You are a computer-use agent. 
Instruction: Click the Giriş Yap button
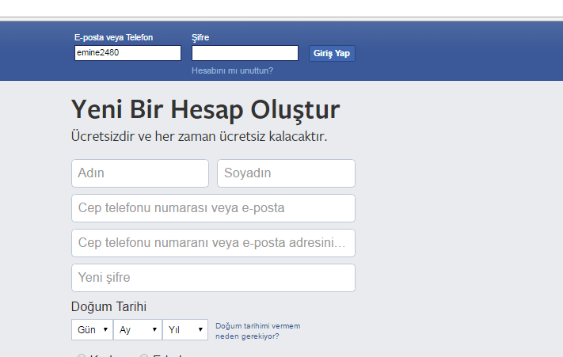pos(332,54)
